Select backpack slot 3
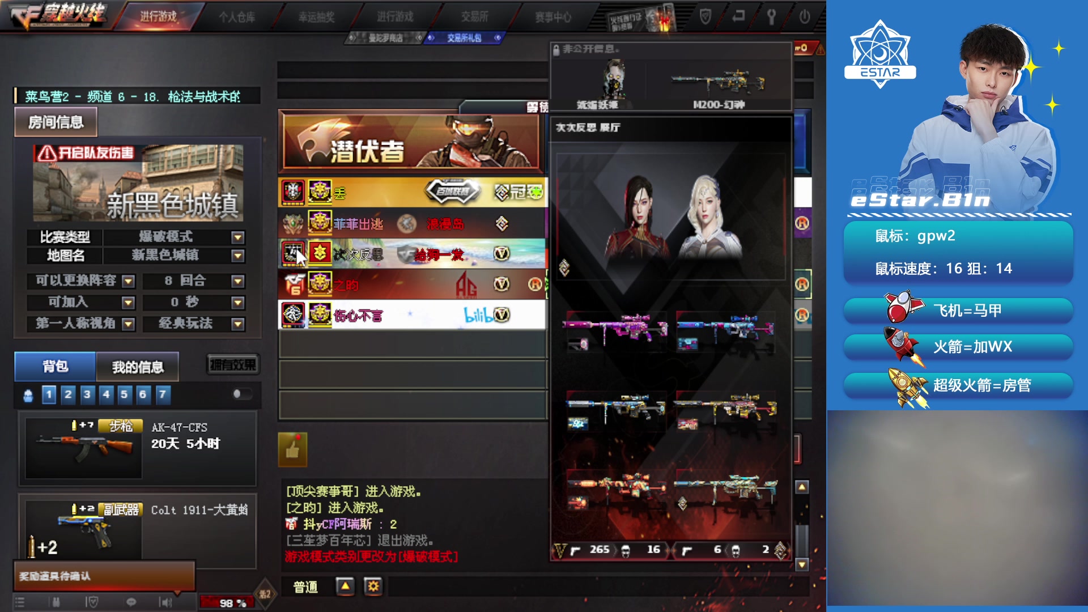Image resolution: width=1088 pixels, height=612 pixels. point(87,394)
